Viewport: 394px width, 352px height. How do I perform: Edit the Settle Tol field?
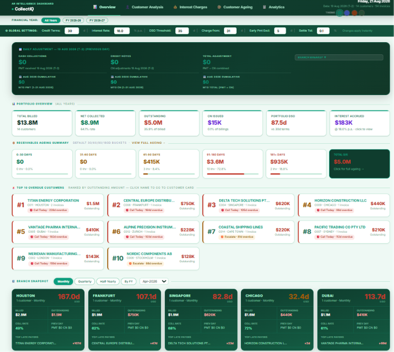(x=323, y=31)
